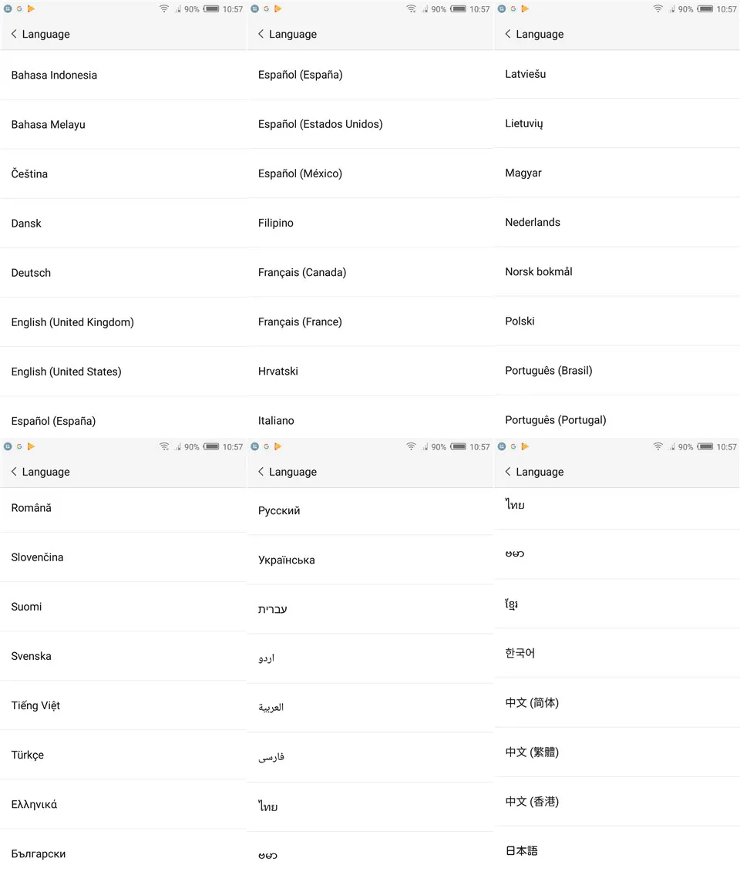The image size is (740, 875).
Task: Choose Español (Estados Unidos)
Action: 370,124
